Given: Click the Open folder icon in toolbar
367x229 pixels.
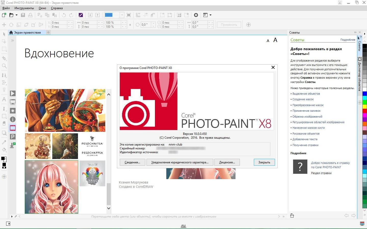Looking at the screenshot, I should 11,15.
